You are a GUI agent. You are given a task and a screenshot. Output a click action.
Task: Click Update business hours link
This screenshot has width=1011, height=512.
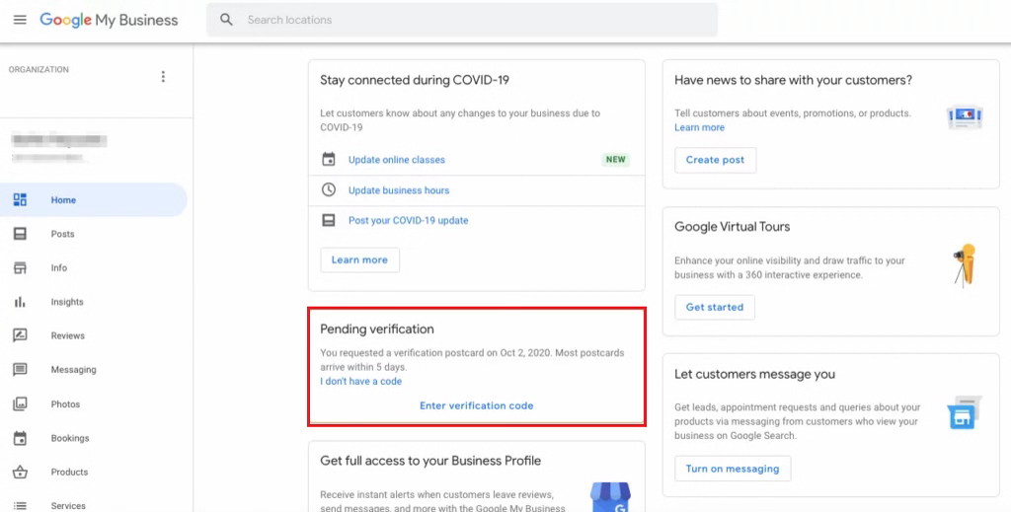point(399,190)
